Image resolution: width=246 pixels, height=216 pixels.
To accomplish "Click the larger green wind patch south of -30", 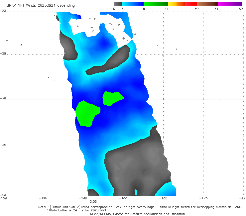I will pos(87,114).
